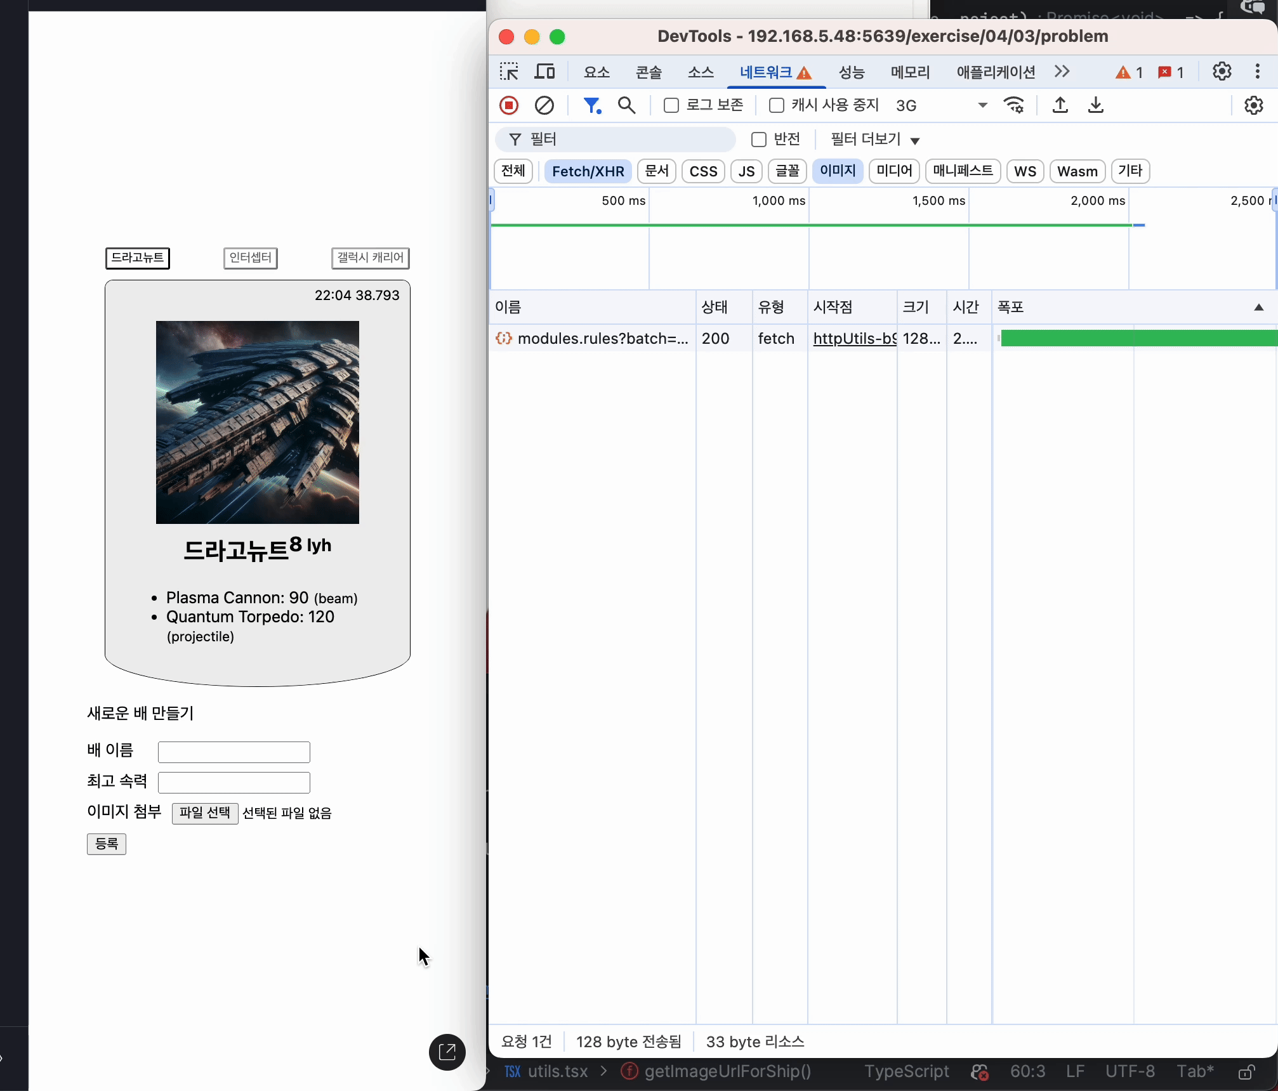Open network panel settings gear
Viewport: 1278px width, 1091px height.
[x=1254, y=105]
